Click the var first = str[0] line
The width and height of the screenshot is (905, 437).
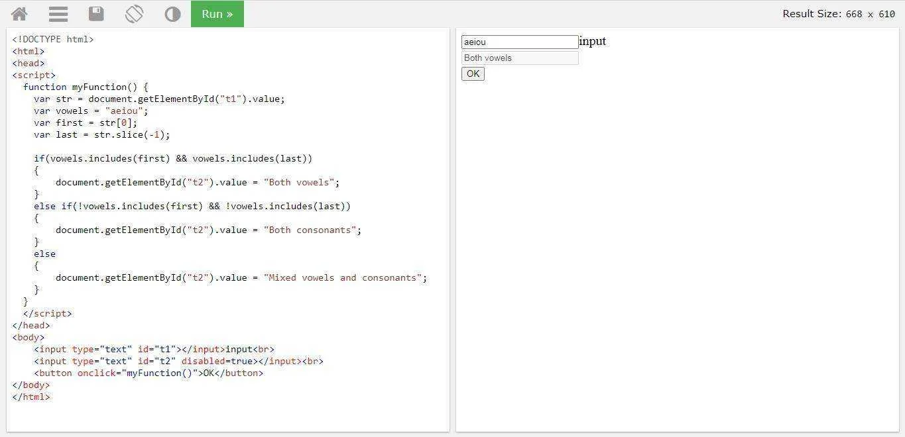86,122
